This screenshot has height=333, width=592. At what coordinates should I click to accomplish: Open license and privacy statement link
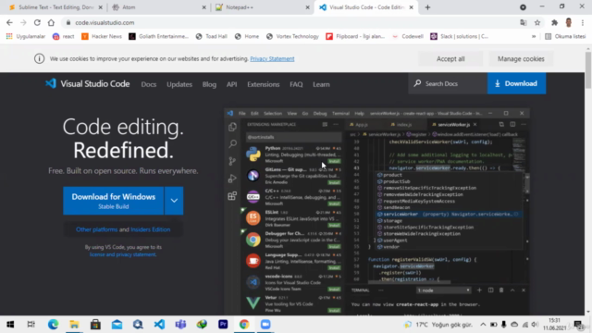pos(123,254)
